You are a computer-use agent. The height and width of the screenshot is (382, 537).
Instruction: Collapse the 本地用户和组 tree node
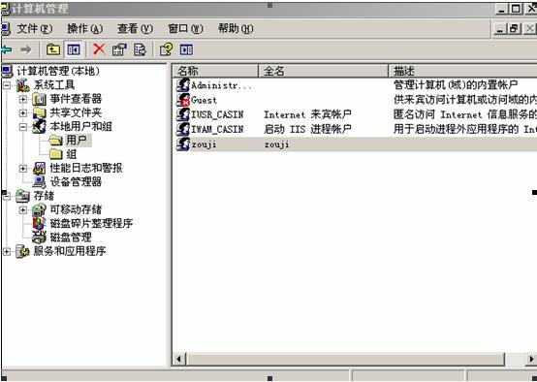[23, 127]
